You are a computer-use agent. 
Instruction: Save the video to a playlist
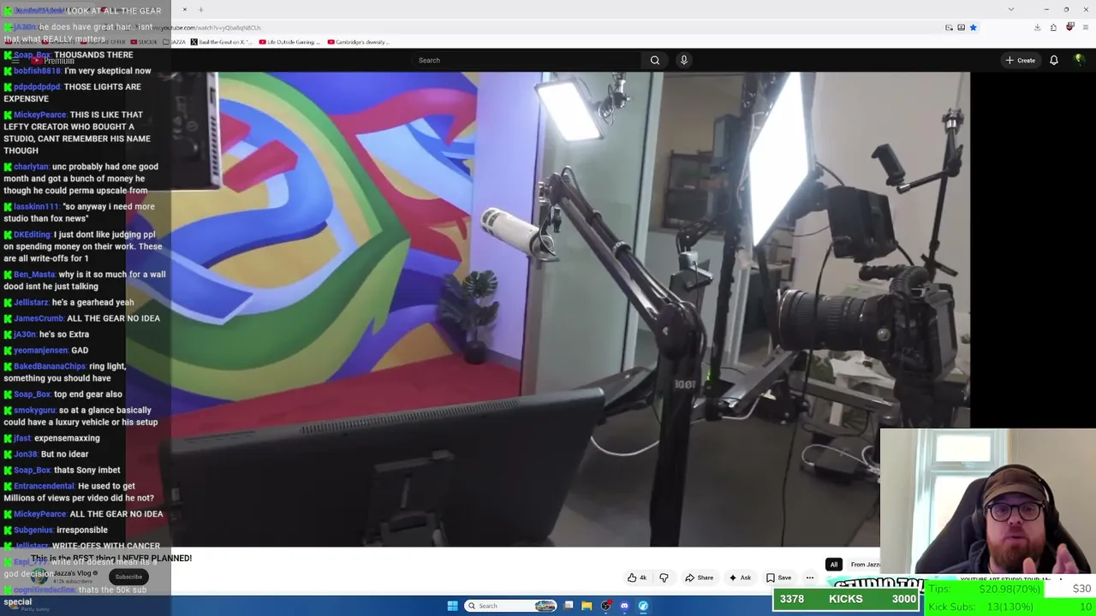pos(778,577)
